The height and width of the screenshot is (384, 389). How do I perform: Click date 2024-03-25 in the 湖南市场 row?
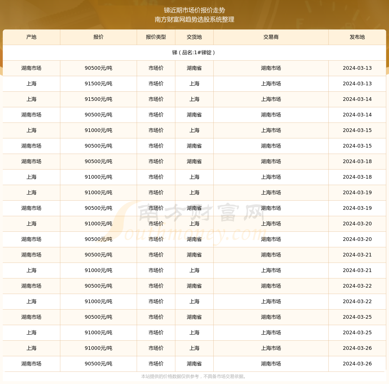coord(357,317)
